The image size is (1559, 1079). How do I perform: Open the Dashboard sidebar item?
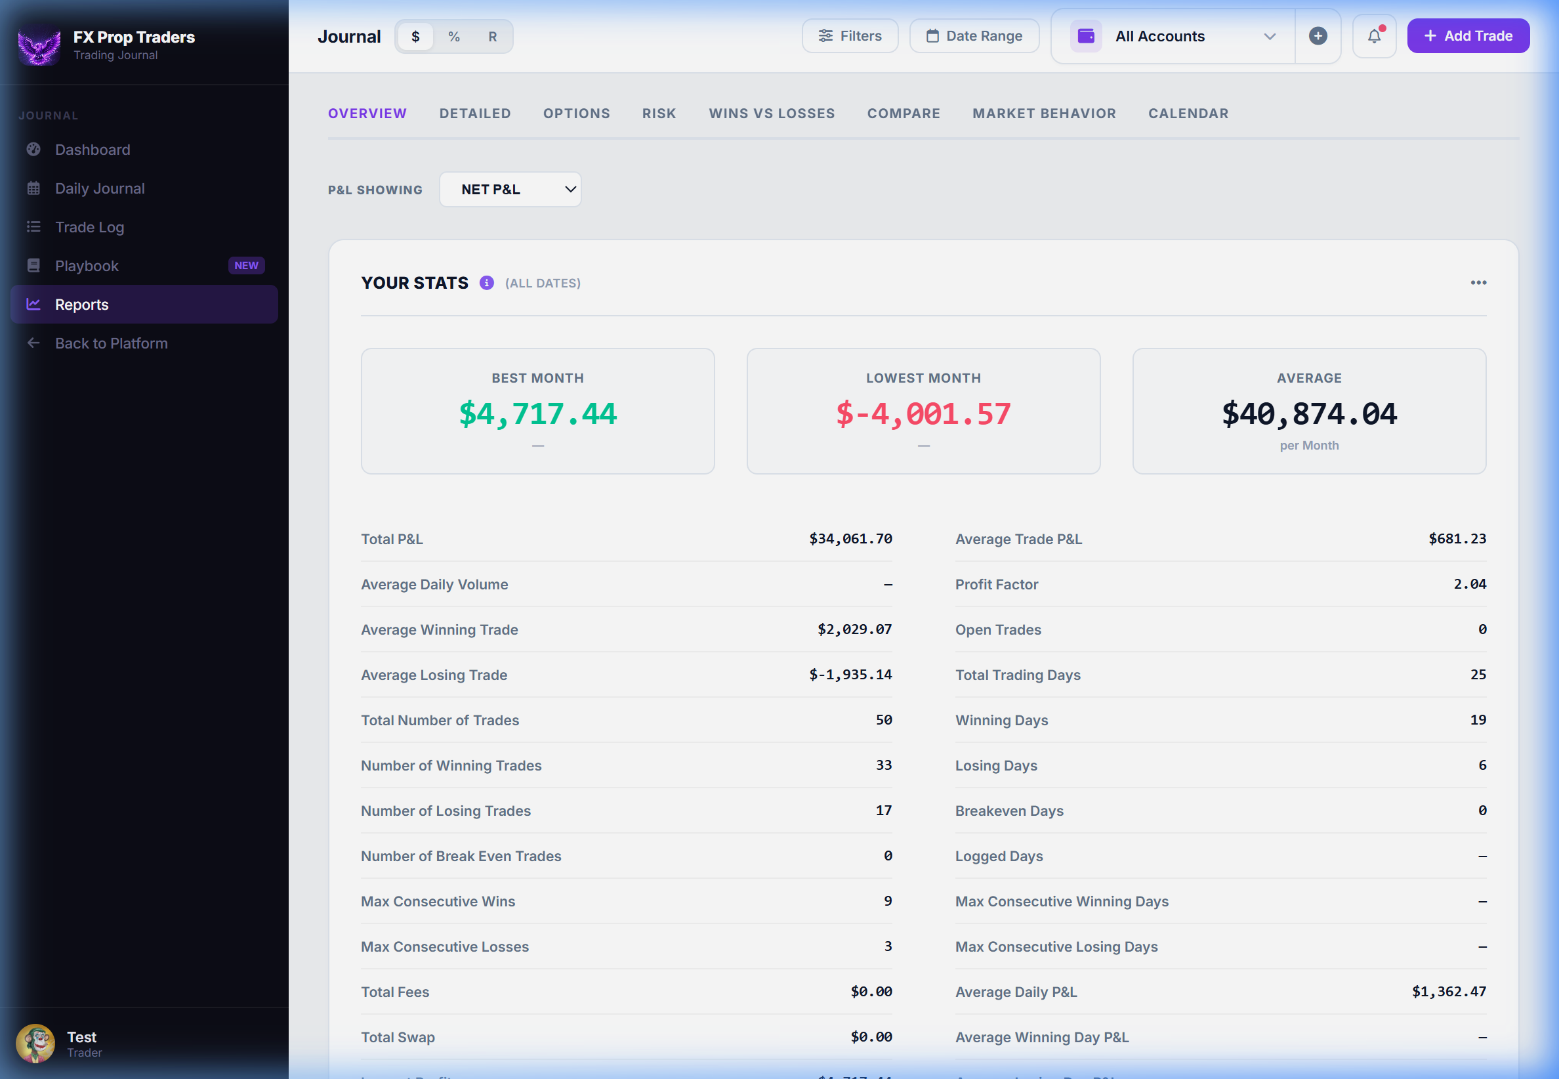point(144,150)
